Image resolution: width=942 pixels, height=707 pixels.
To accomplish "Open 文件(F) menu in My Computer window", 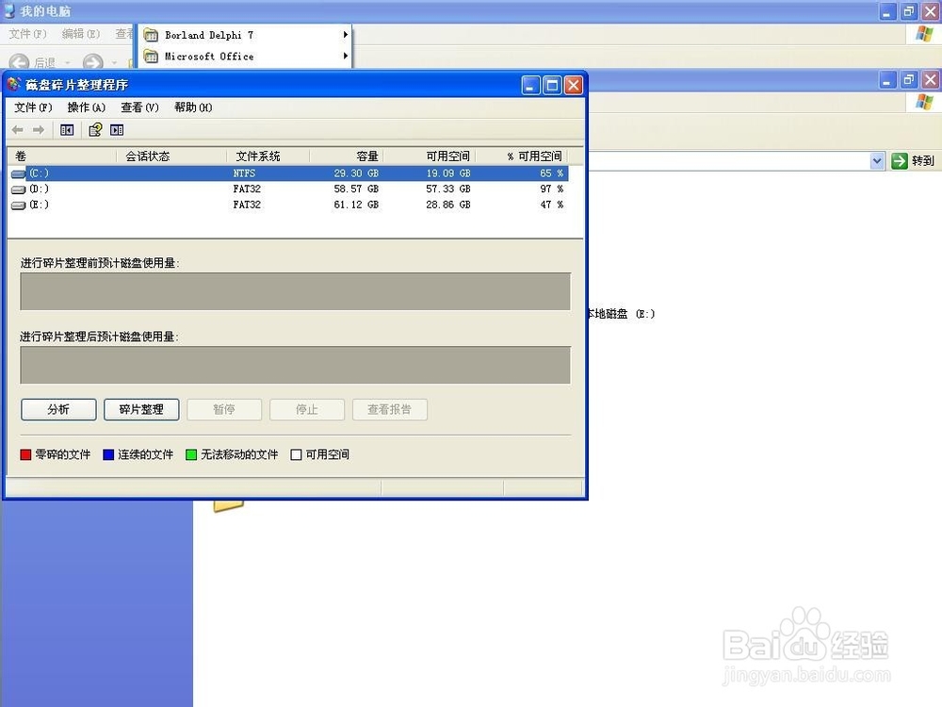I will (27, 34).
